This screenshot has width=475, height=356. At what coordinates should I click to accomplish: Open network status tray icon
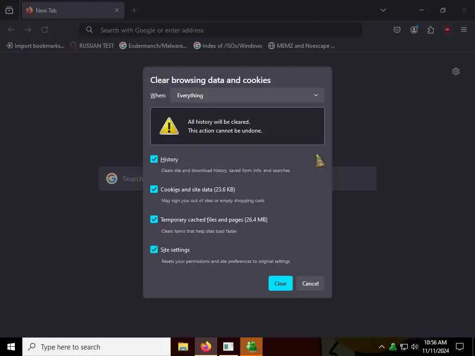(x=404, y=347)
